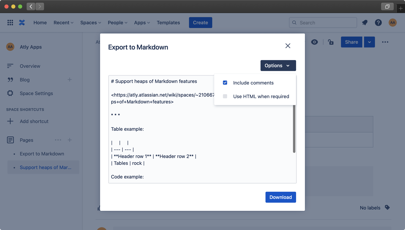Open the Pages more options ellipsis
This screenshot has height=230, width=405.
pos(58,140)
